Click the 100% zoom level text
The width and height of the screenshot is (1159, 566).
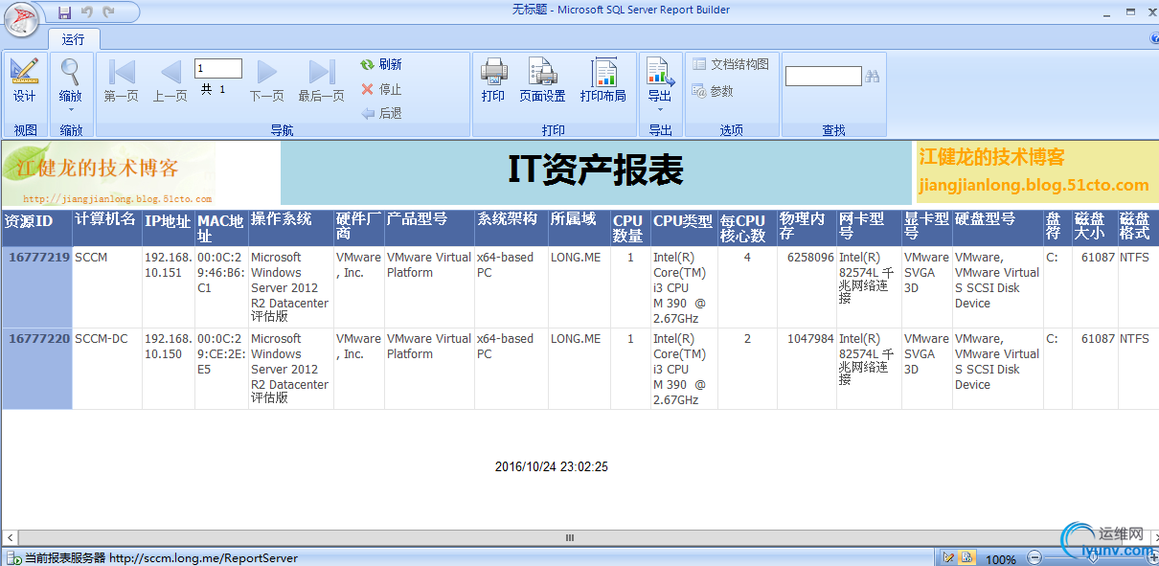[x=1001, y=559]
